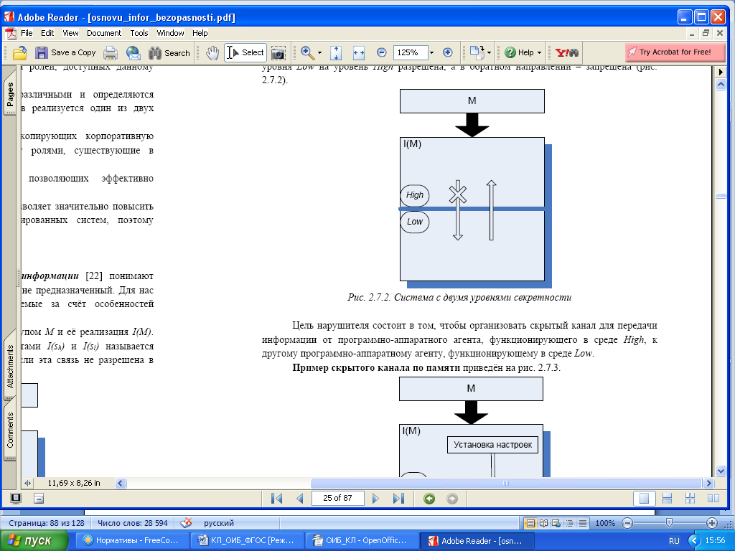The height and width of the screenshot is (551, 735).
Task: Open Search with the binoculars icon
Action: click(x=169, y=53)
